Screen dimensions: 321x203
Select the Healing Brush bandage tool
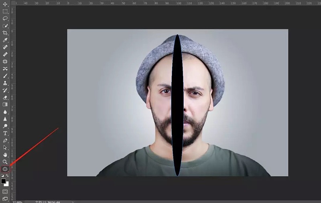(x=5, y=54)
